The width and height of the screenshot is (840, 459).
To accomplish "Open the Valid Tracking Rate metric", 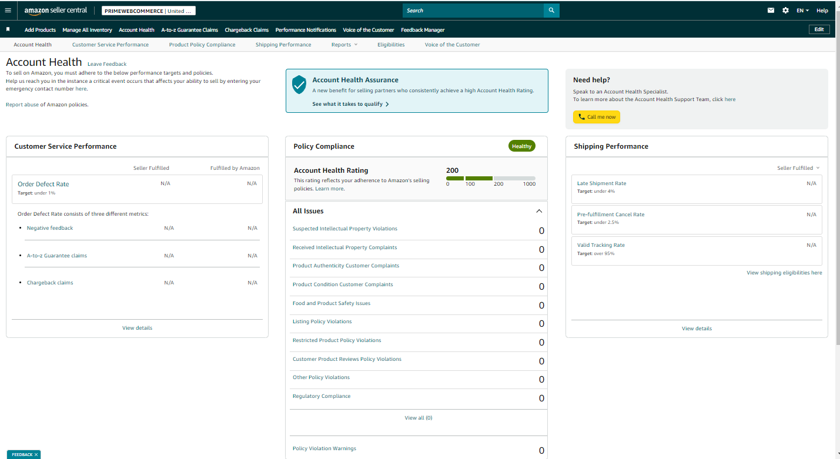I will pos(601,245).
